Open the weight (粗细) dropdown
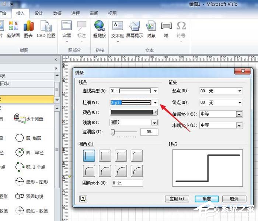258x221 pixels. tap(155, 103)
